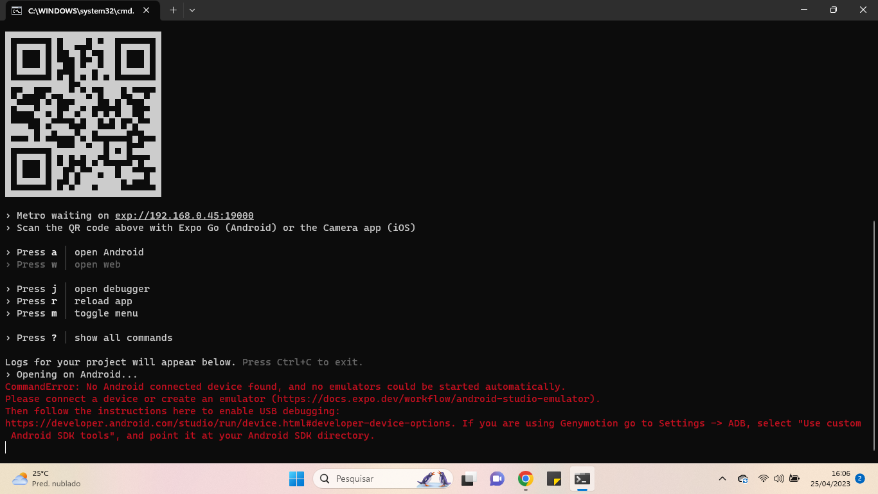Click the Terminal taskbar icon
878x494 pixels.
(x=582, y=479)
